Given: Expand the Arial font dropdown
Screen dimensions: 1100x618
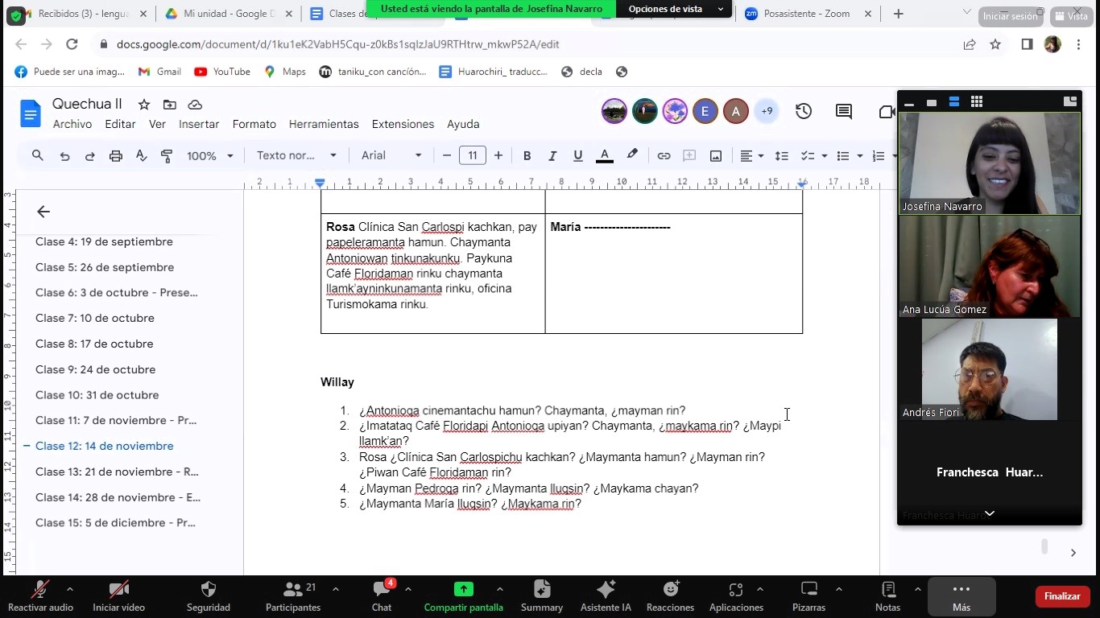Looking at the screenshot, I should pyautogui.click(x=391, y=156).
